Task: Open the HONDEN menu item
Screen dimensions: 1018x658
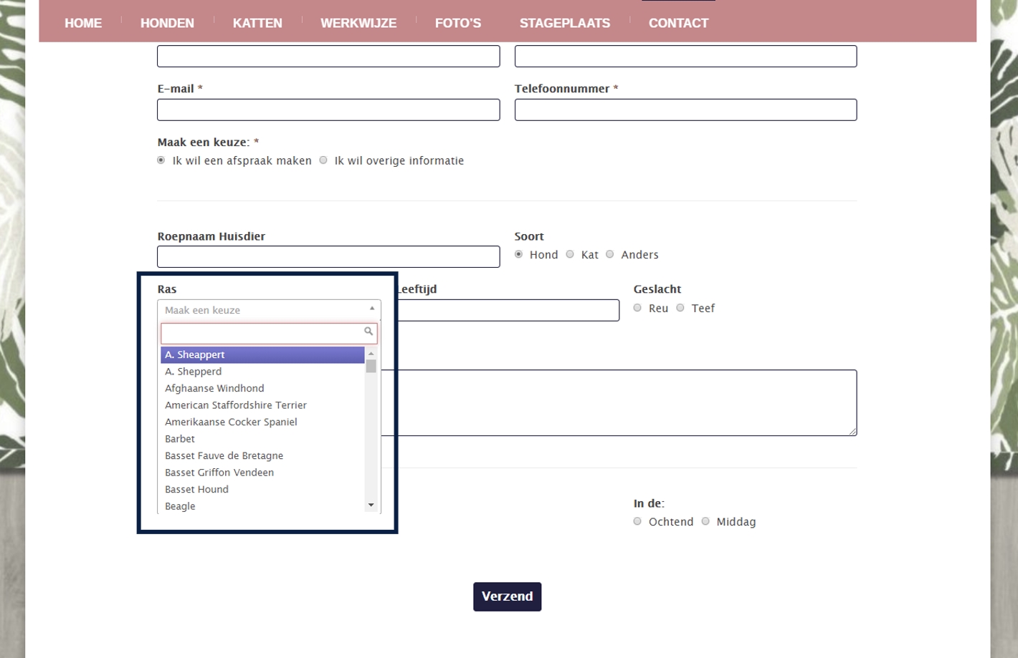Action: coord(167,23)
